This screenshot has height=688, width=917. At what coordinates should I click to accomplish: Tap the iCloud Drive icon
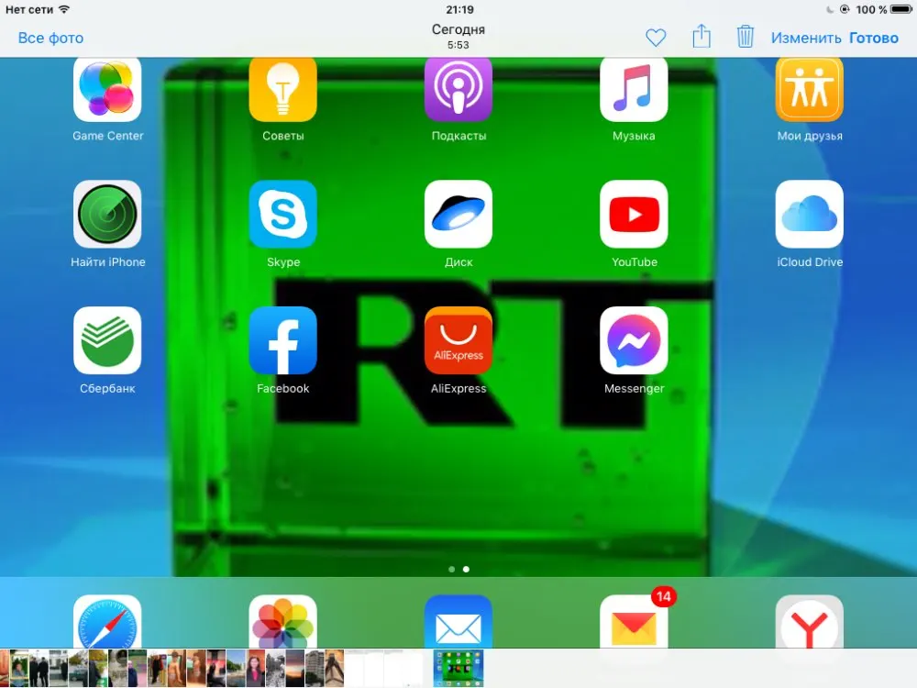pyautogui.click(x=810, y=214)
